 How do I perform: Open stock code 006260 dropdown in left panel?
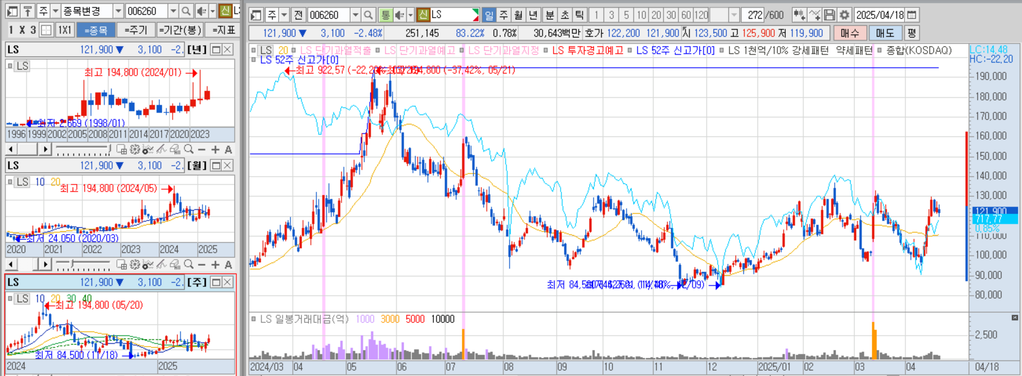[x=173, y=11]
